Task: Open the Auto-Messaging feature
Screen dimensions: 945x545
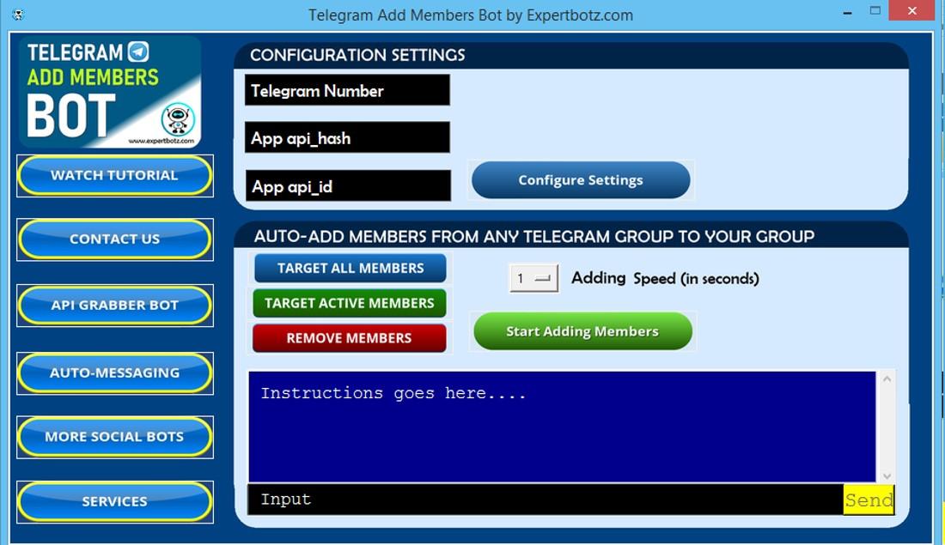Action: pos(114,372)
